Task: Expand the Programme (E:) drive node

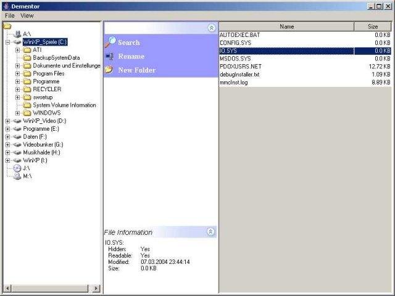Action: click(x=7, y=129)
